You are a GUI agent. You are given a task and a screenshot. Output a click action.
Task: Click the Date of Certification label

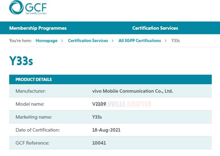point(37,130)
